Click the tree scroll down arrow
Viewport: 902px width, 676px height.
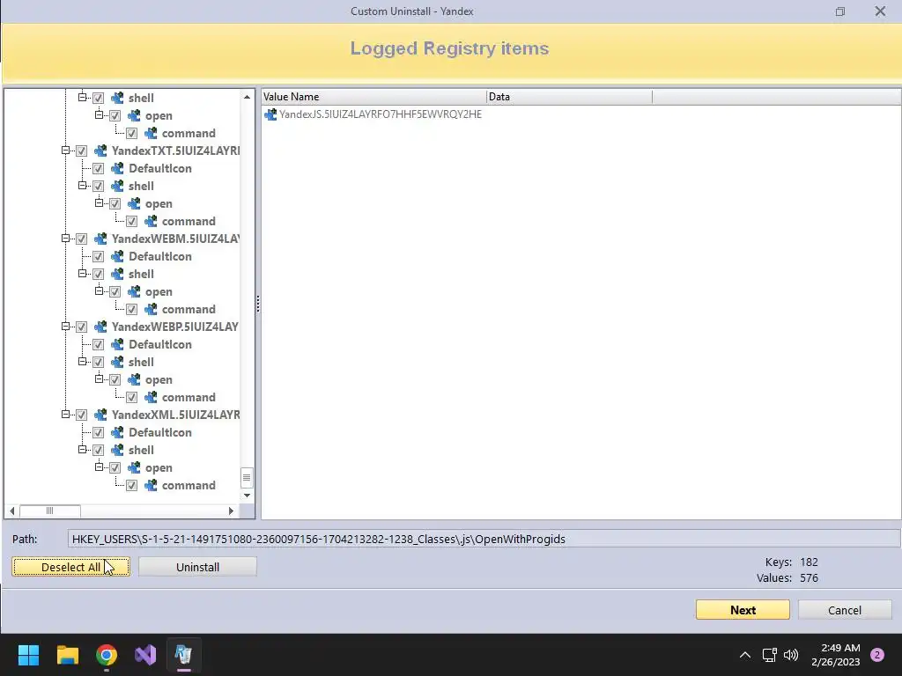coord(247,496)
